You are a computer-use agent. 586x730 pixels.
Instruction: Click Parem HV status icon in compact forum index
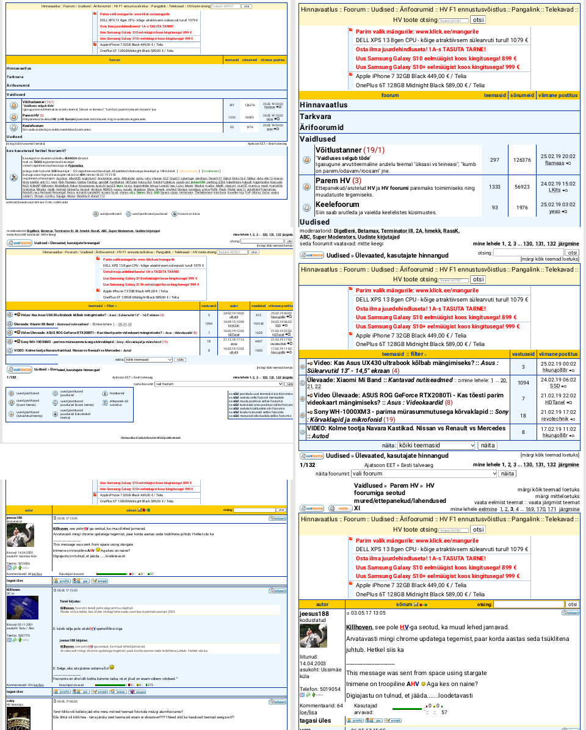(x=13, y=117)
